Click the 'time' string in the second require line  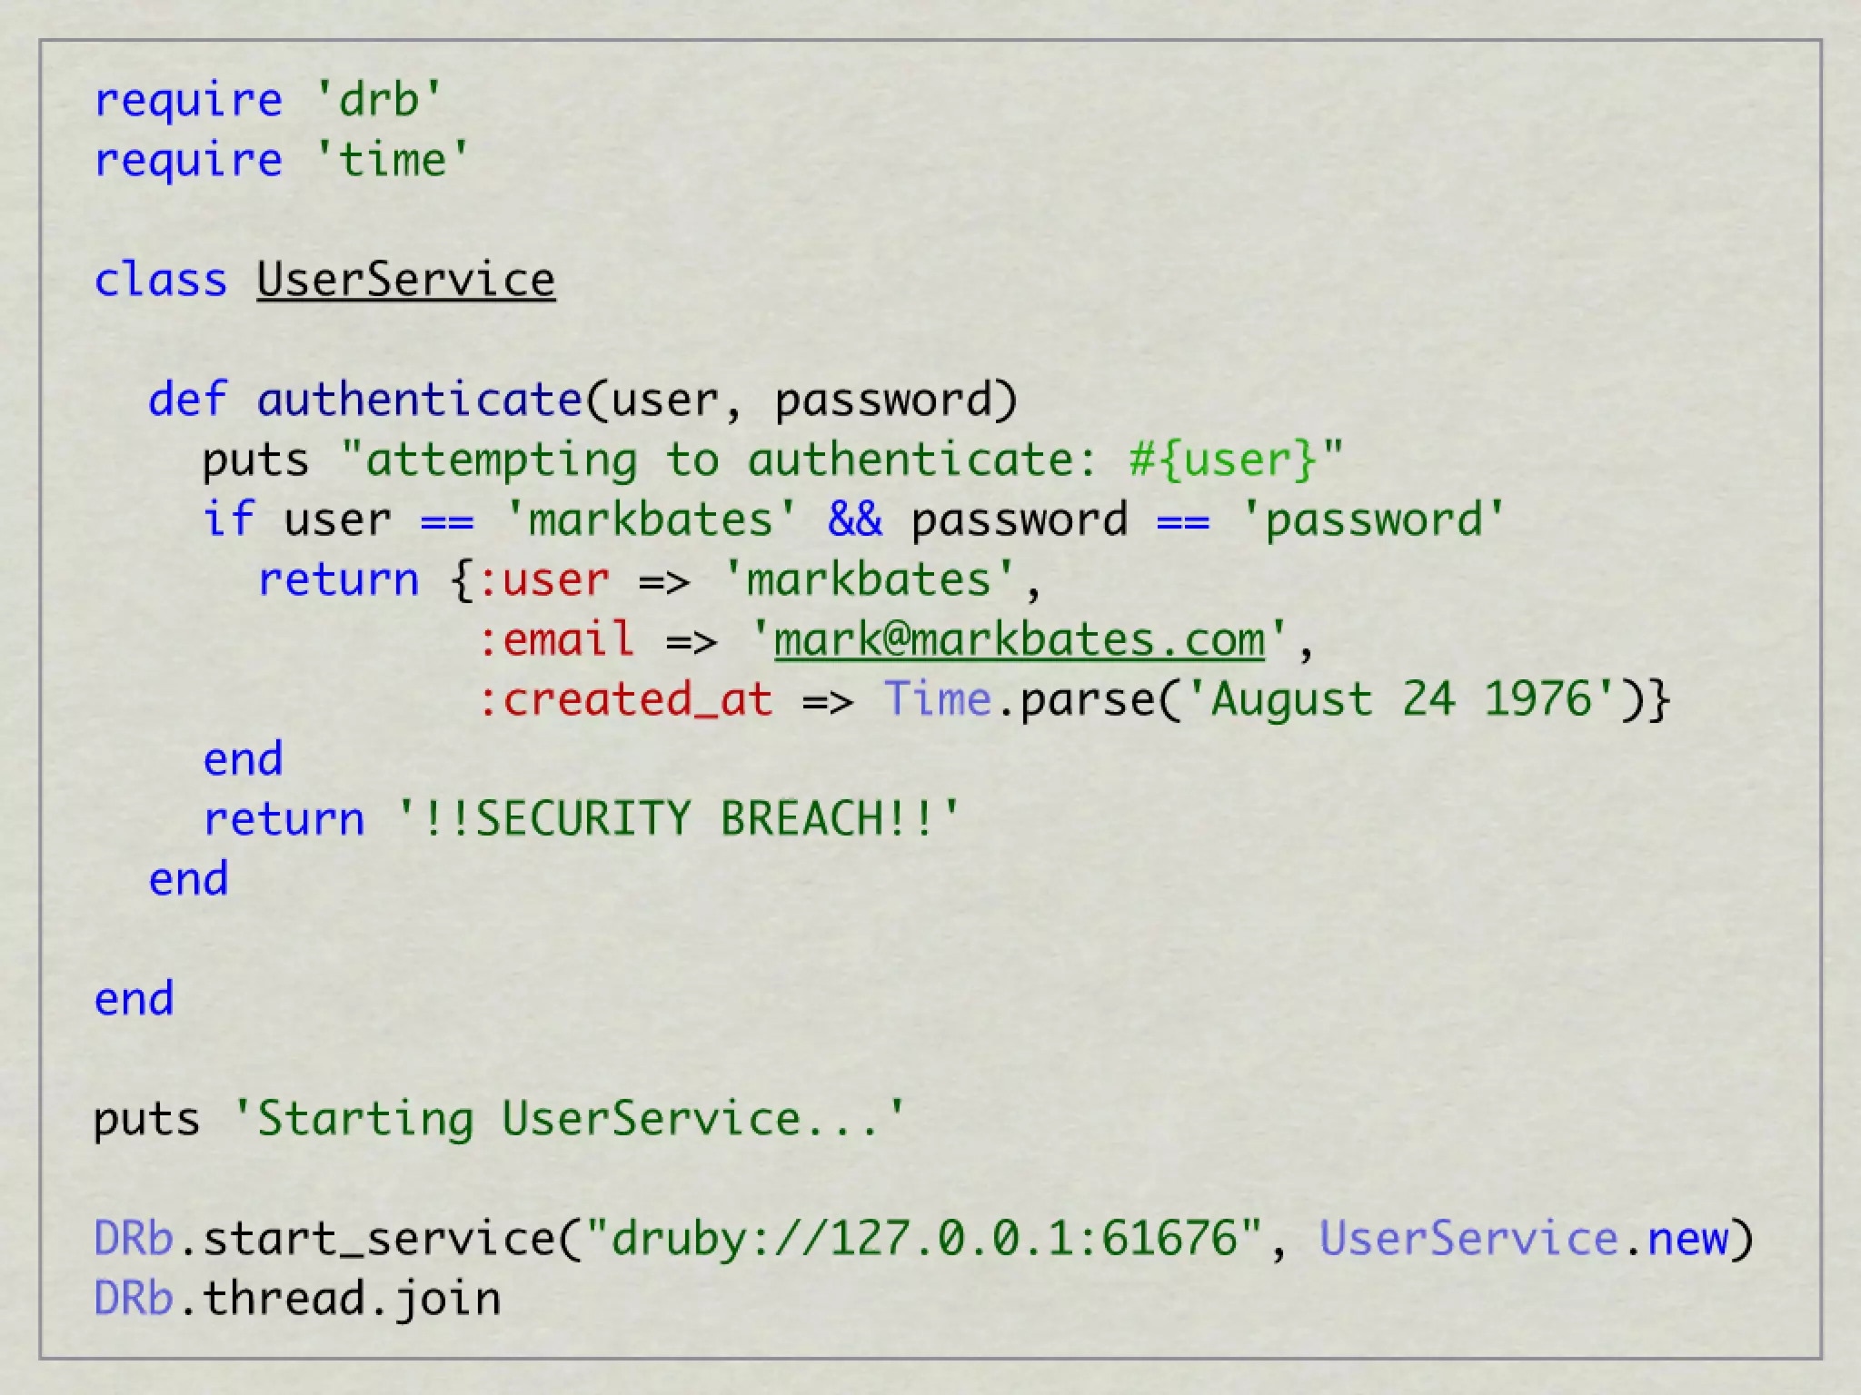(392, 160)
